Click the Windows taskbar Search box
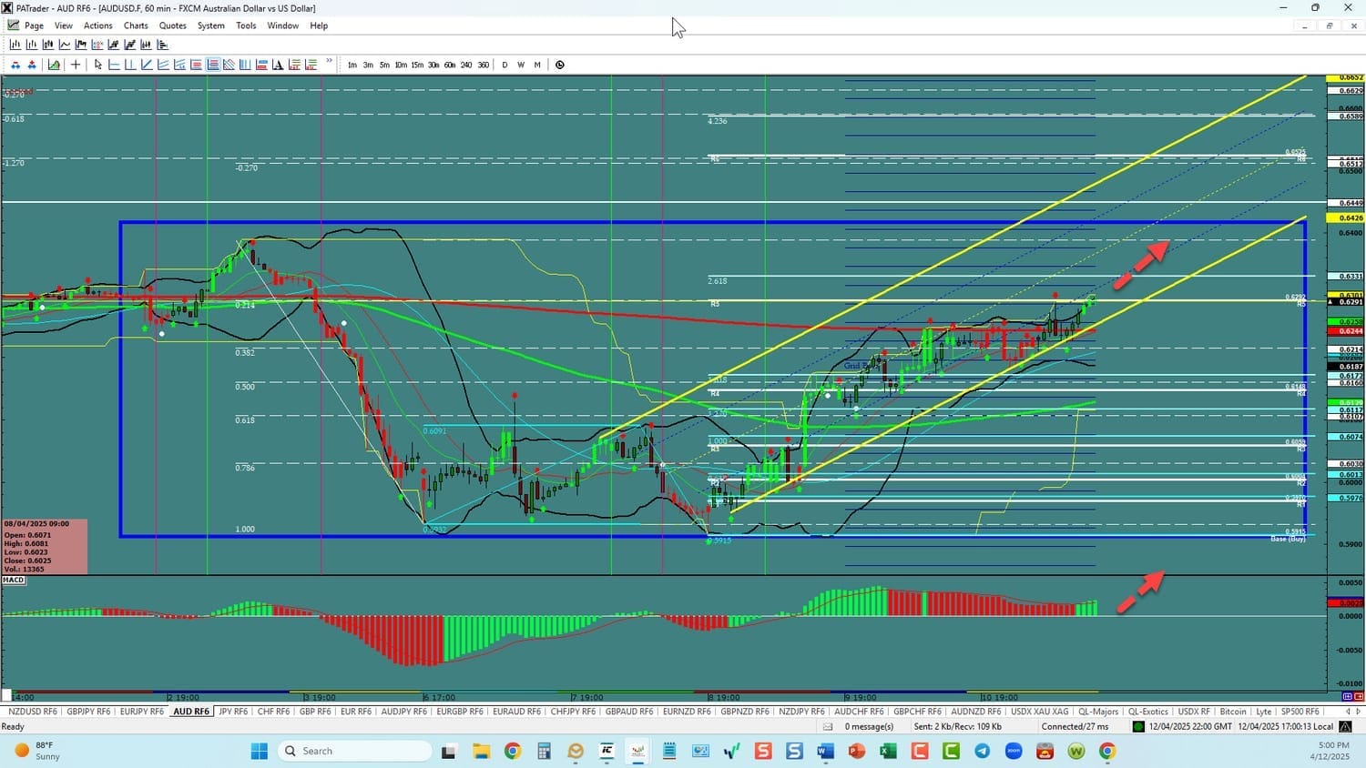 pos(355,751)
